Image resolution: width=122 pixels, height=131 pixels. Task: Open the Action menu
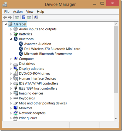(x=18, y=12)
